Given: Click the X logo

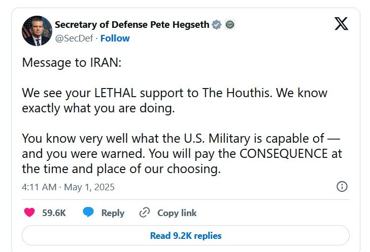Looking at the screenshot, I should 342,24.
